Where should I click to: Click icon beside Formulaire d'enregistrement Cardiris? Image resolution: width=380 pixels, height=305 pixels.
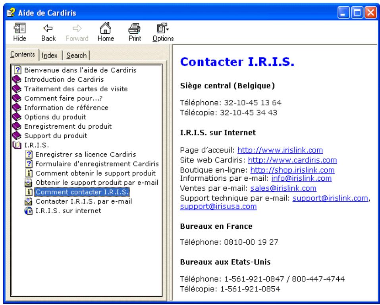click(29, 164)
